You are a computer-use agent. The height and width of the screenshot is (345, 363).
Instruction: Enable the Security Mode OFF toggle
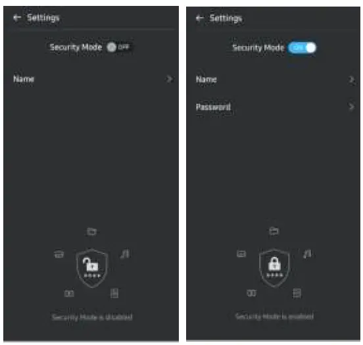118,47
